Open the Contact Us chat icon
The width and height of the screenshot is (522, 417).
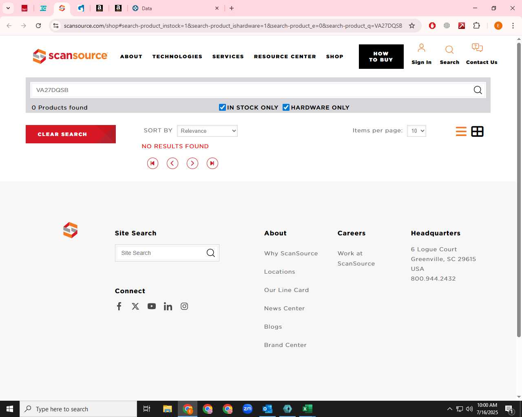click(477, 48)
